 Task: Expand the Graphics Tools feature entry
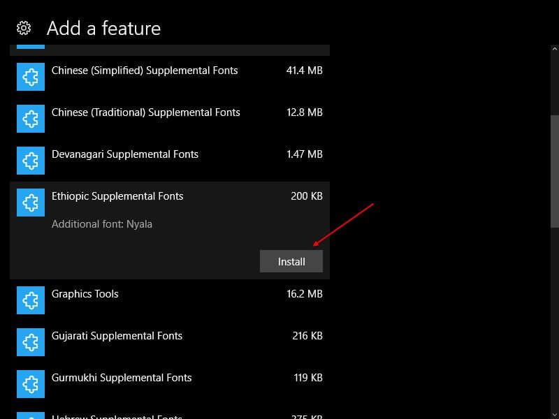click(x=170, y=300)
